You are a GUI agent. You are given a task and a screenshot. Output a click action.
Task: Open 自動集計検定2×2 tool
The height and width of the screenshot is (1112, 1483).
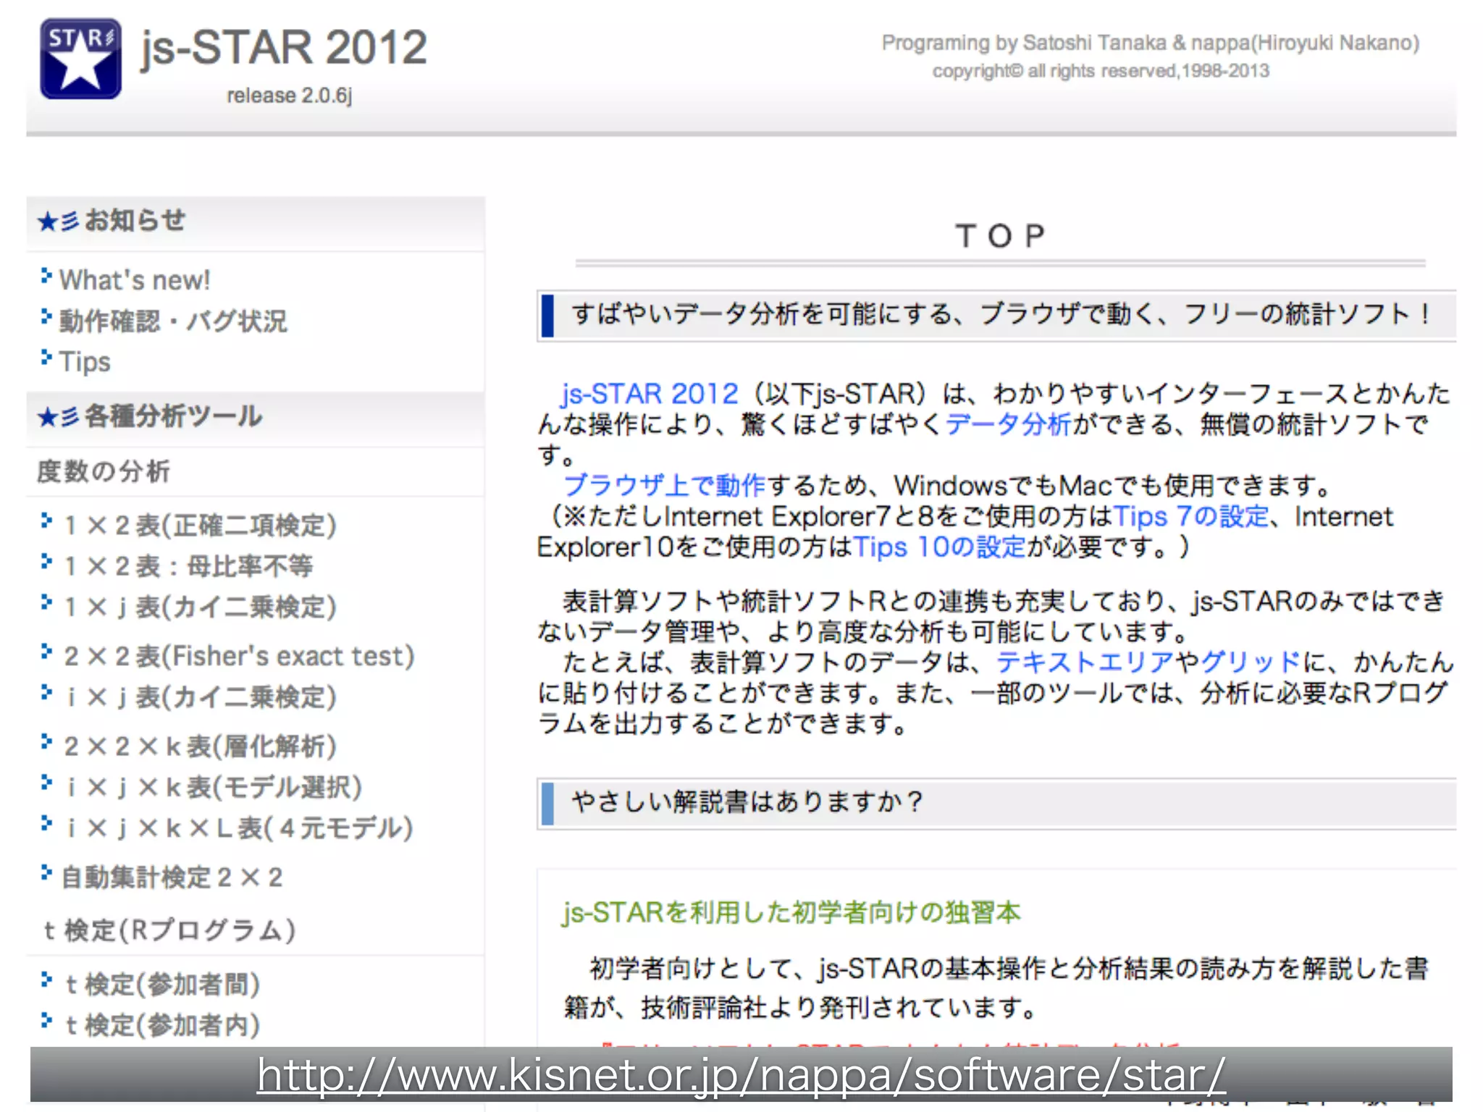[x=172, y=877]
